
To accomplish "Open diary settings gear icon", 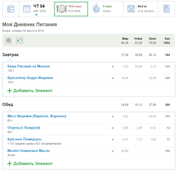I will point(9,40).
